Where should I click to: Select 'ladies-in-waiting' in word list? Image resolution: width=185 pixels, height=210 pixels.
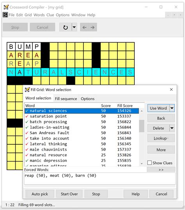(x=82, y=127)
